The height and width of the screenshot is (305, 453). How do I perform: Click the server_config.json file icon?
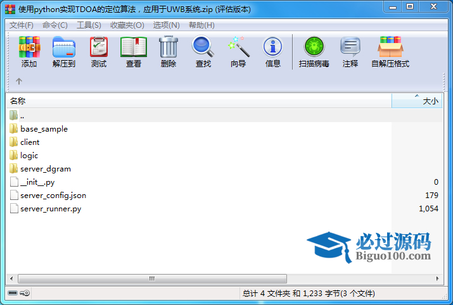pos(14,195)
